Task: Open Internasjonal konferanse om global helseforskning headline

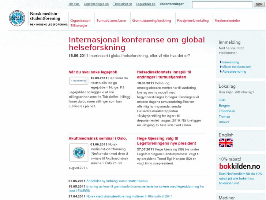Action: point(137,44)
